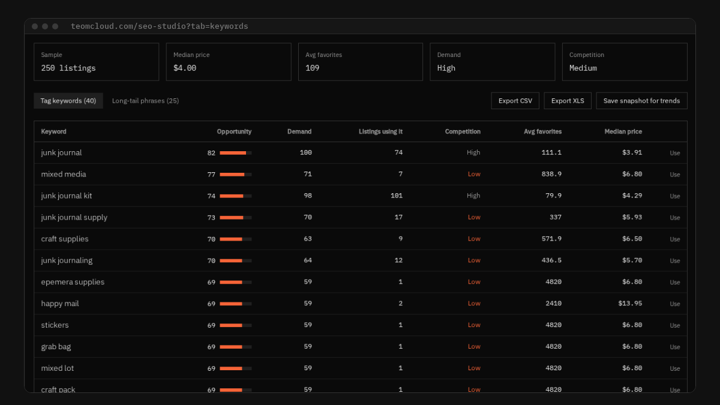Click Use link for junk journal kit
This screenshot has height=405, width=720.
pos(675,196)
